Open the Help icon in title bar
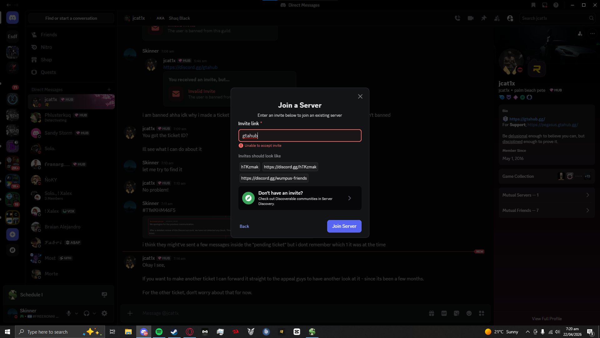 coord(556,5)
